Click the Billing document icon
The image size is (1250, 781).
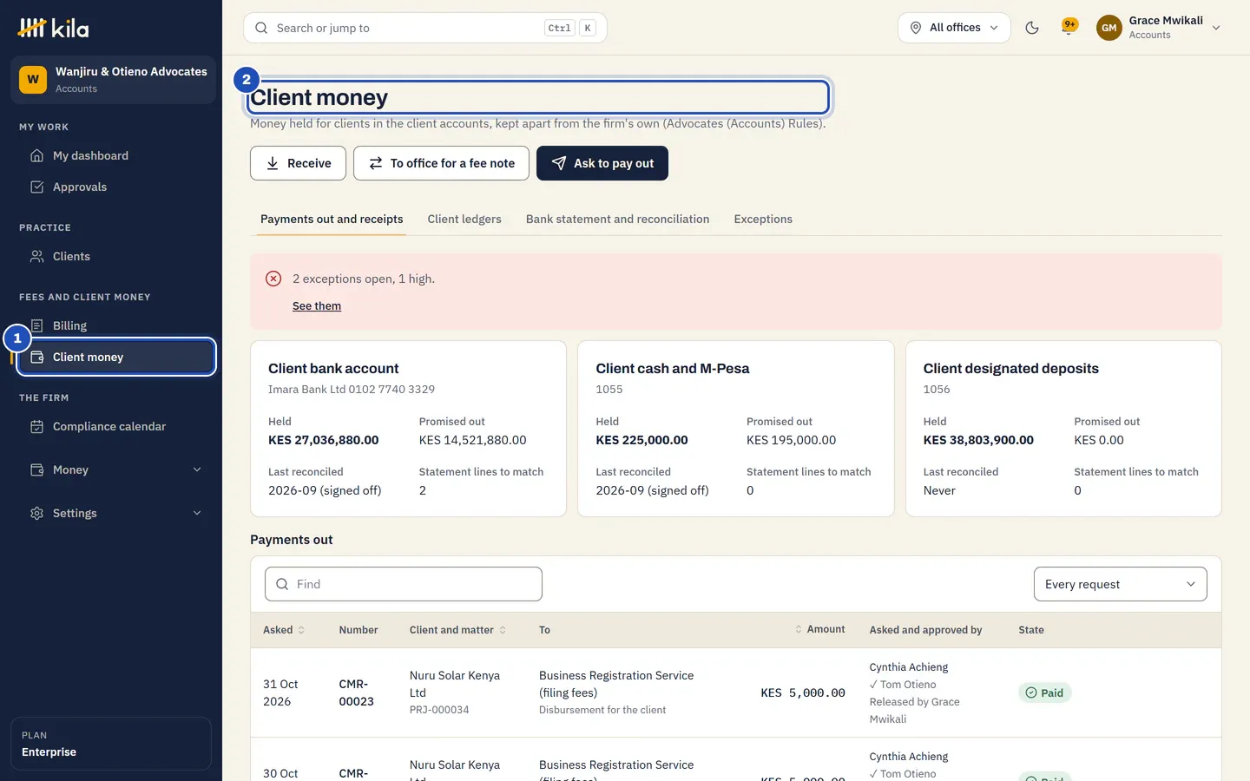[x=36, y=325]
